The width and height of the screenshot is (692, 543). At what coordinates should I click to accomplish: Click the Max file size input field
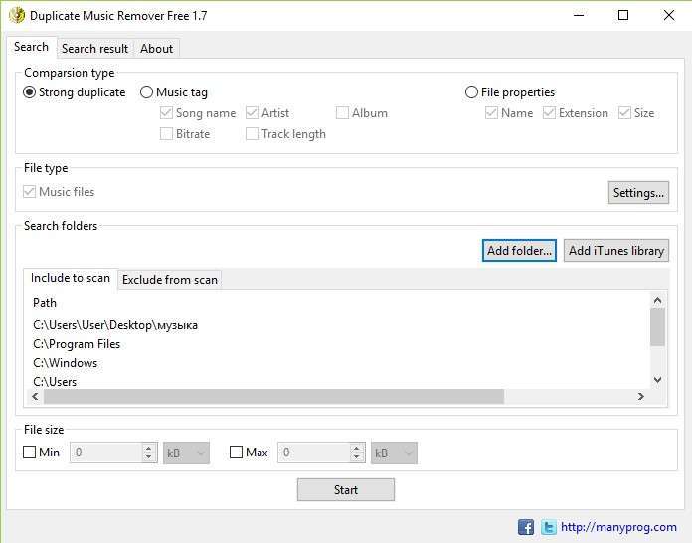pyautogui.click(x=313, y=452)
